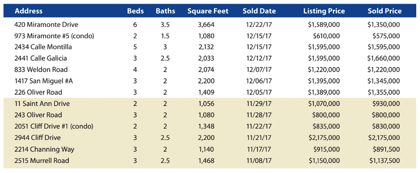Select the $891,500 sold price cell
Screen dimensions: 420x173
(x=386, y=149)
